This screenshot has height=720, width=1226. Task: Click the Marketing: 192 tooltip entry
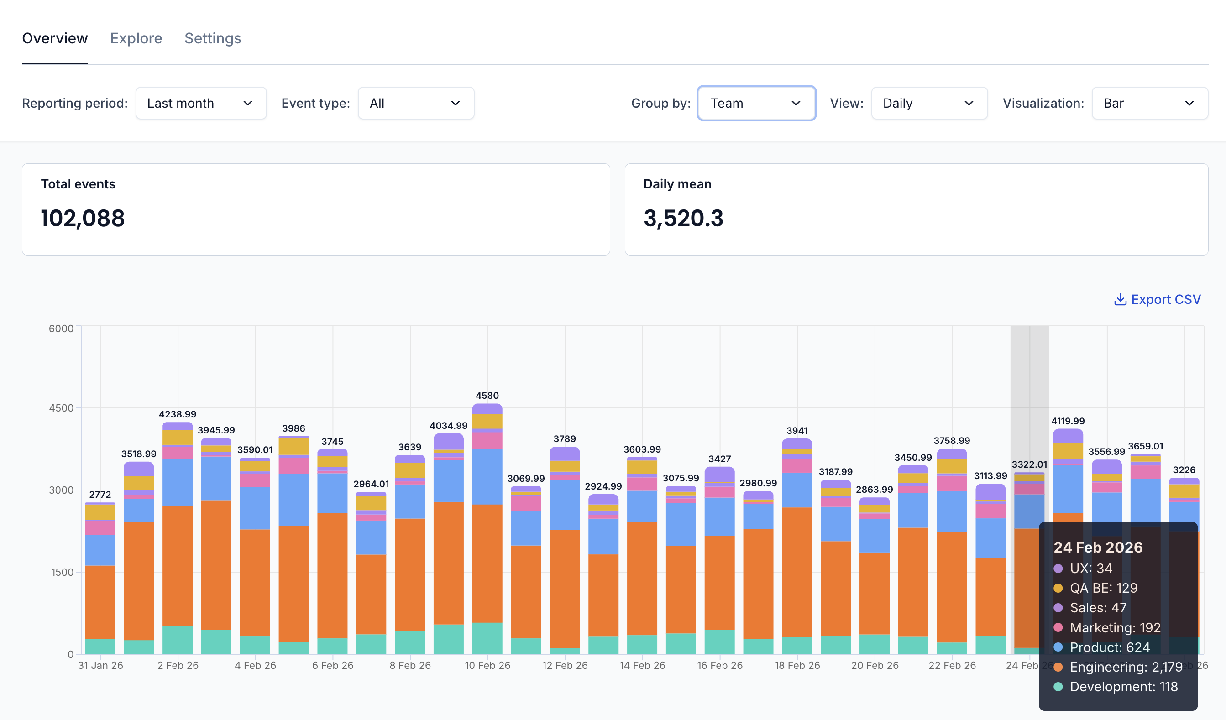click(x=1107, y=627)
